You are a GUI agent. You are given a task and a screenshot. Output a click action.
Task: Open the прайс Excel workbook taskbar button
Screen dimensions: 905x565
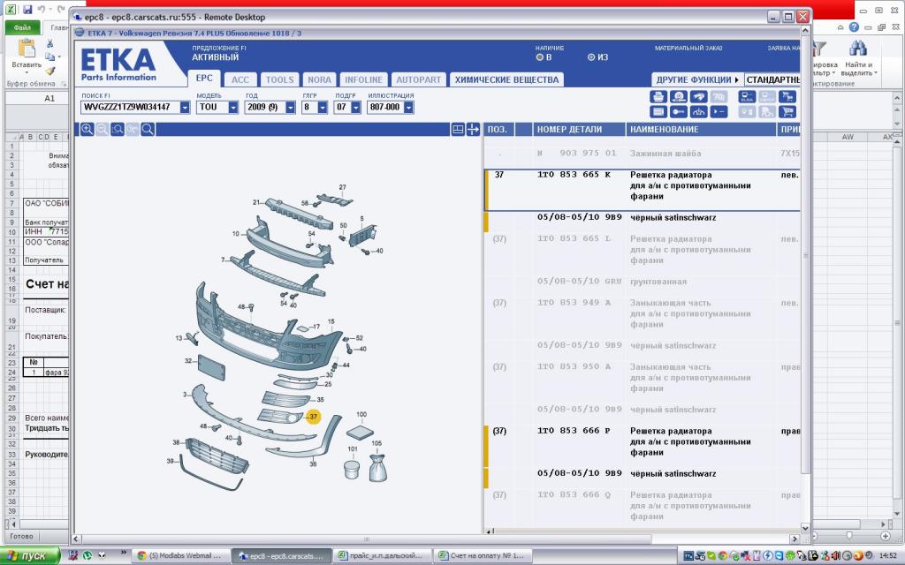(381, 556)
